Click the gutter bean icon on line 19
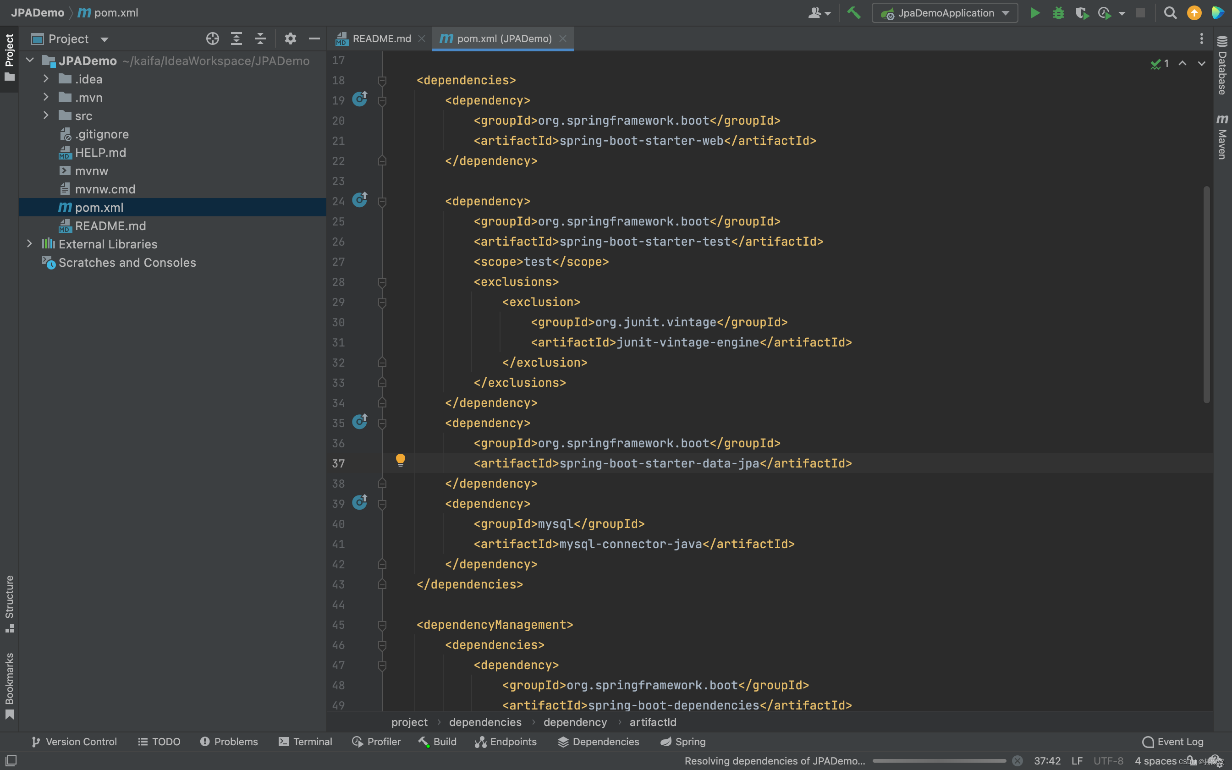 click(x=360, y=98)
